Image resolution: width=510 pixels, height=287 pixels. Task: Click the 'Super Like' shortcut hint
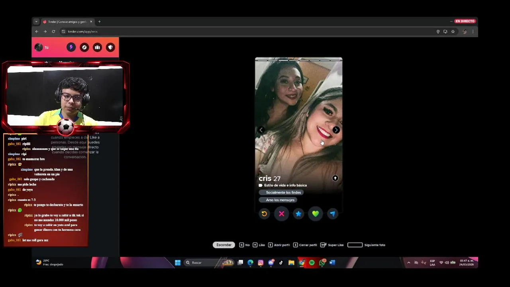point(332,245)
